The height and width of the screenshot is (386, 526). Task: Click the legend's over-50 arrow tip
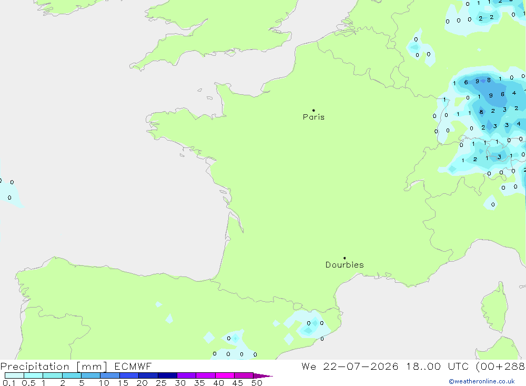point(263,375)
